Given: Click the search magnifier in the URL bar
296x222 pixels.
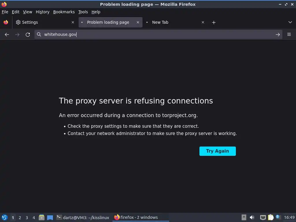Looking at the screenshot, I should [x=39, y=34].
